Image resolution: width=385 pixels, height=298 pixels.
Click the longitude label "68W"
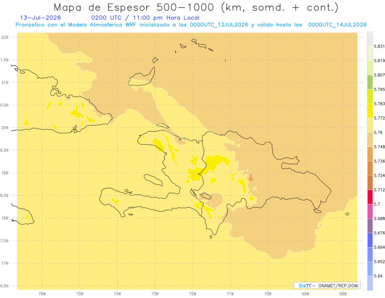[343, 294]
